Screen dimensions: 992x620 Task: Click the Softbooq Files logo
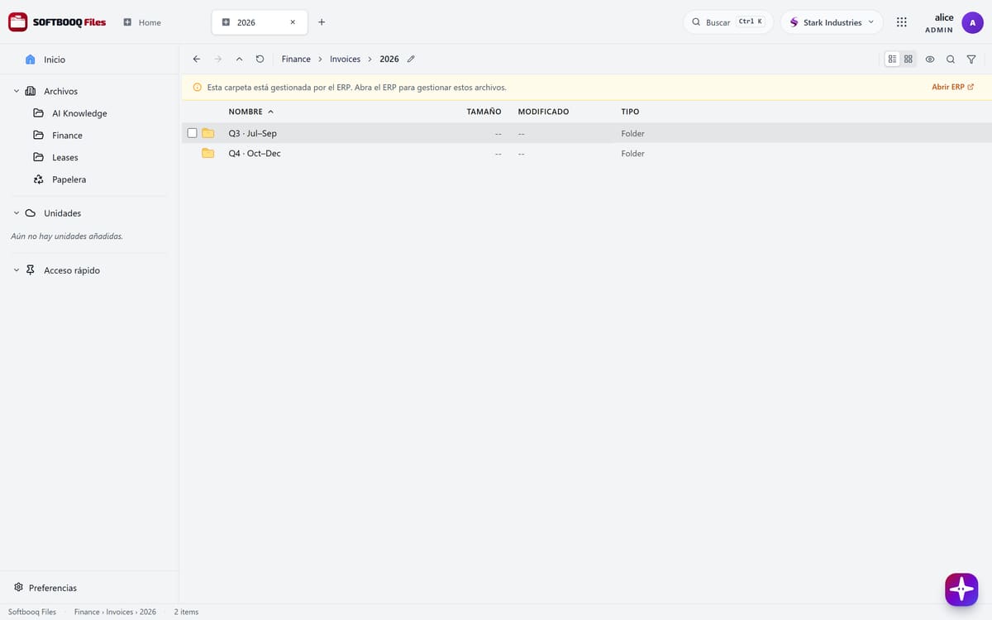tap(57, 22)
